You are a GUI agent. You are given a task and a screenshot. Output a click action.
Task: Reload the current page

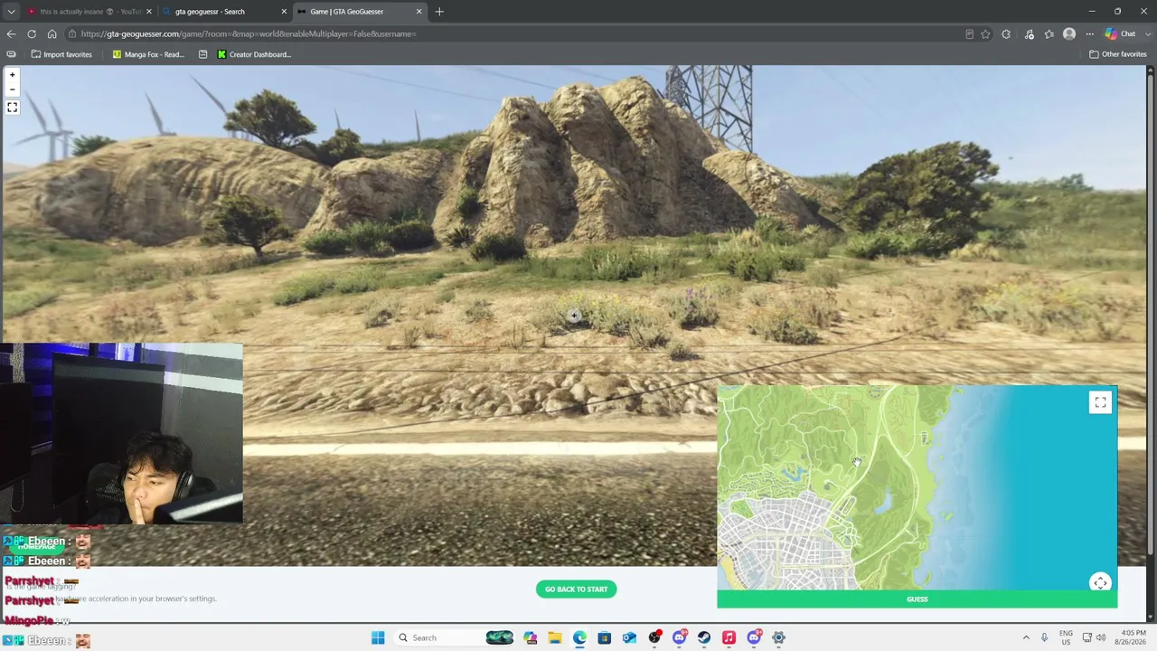[x=32, y=34]
